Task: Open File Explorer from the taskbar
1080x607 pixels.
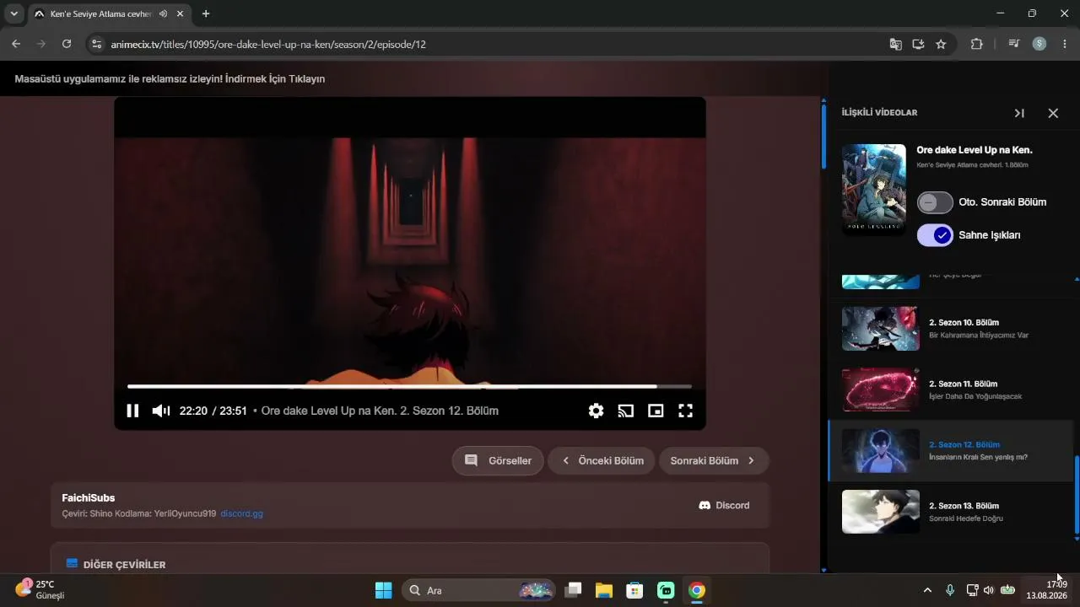Action: pos(604,590)
